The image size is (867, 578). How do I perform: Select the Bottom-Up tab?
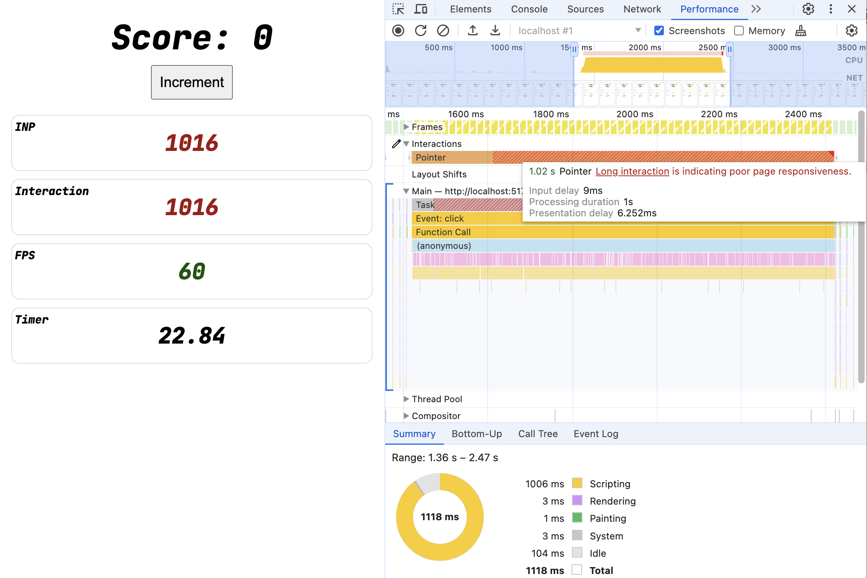477,433
